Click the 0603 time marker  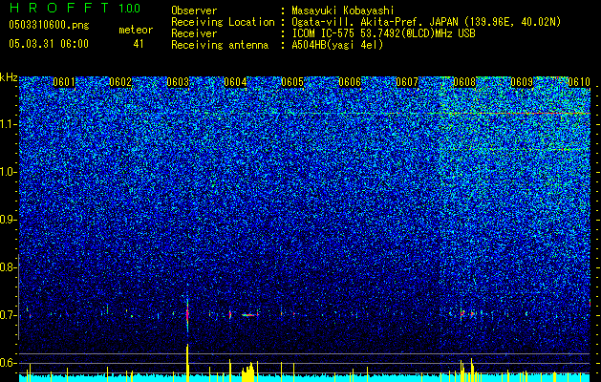pyautogui.click(x=178, y=82)
